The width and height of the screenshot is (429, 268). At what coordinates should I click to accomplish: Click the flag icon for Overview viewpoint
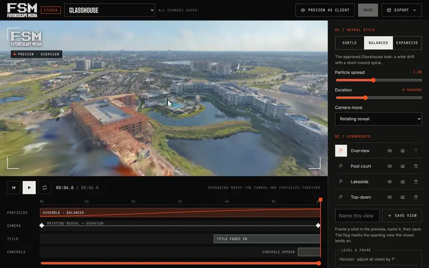tap(341, 151)
